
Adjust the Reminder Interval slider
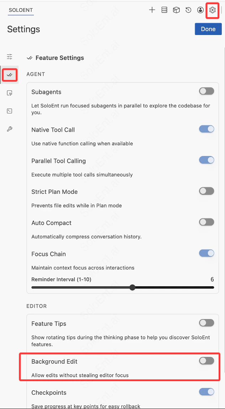[132, 287]
